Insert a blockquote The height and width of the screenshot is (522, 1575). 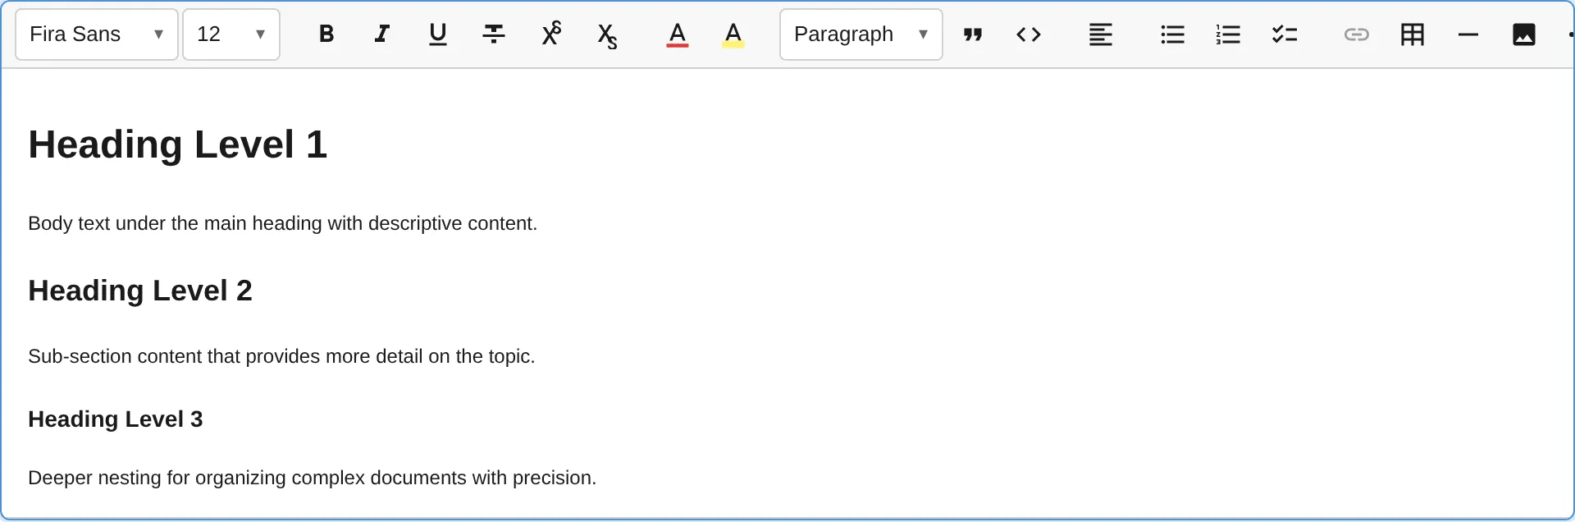(973, 34)
